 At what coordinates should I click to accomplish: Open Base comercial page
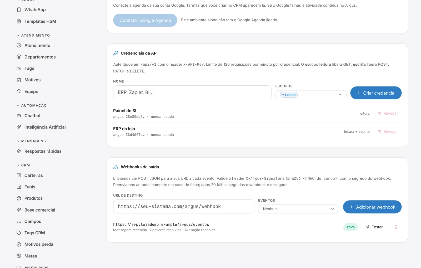click(40, 210)
